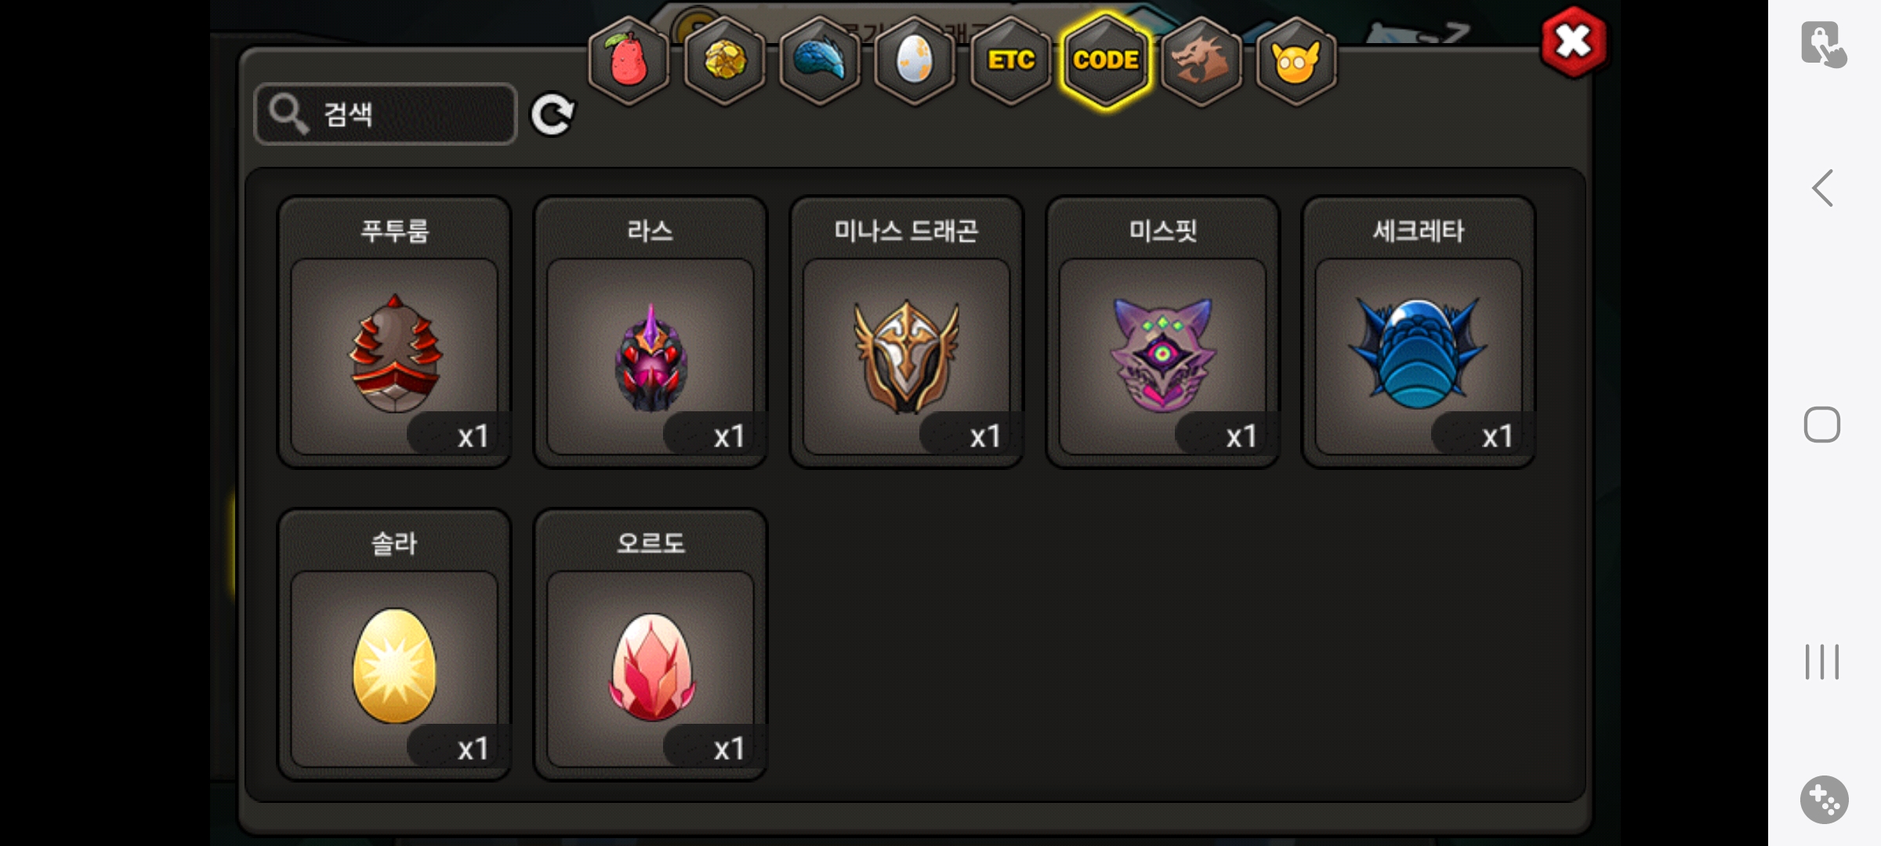
Task: Select the 푸투룸 egg item
Action: 394,332
